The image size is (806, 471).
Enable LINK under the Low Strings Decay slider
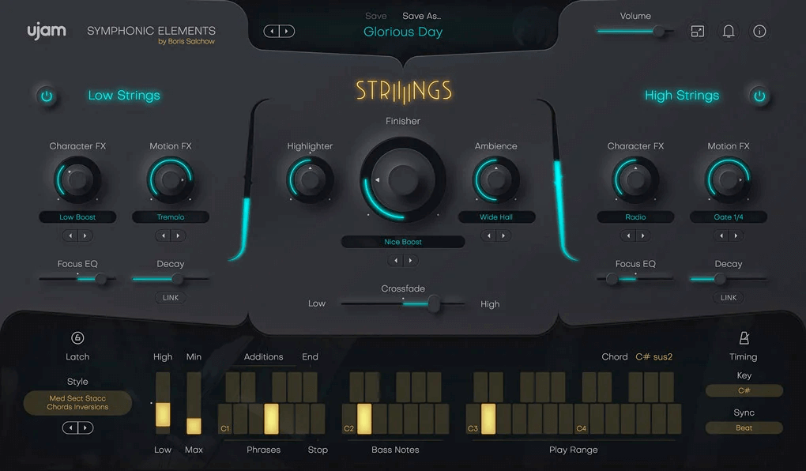pyautogui.click(x=171, y=297)
